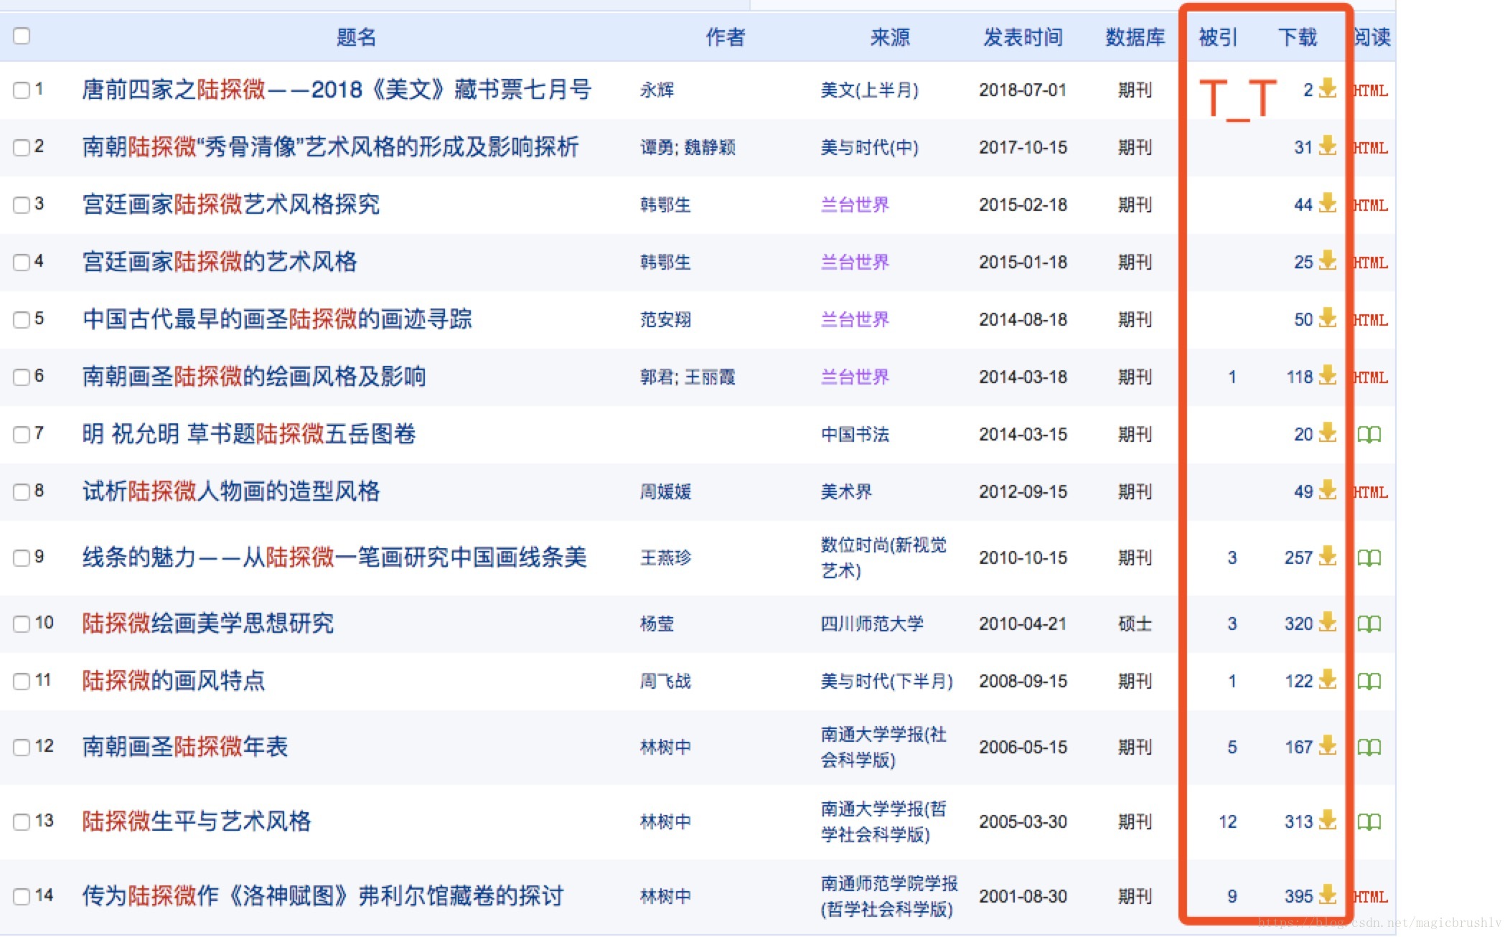Open book reader icon for row 12
Image resolution: width=1510 pixels, height=937 pixels.
1369,747
